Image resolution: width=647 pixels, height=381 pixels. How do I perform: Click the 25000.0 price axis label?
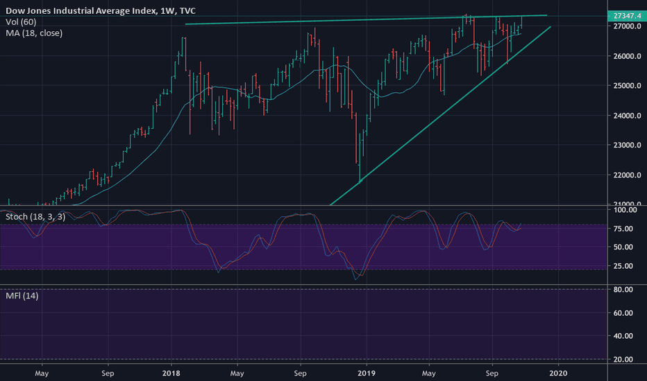pyautogui.click(x=627, y=86)
